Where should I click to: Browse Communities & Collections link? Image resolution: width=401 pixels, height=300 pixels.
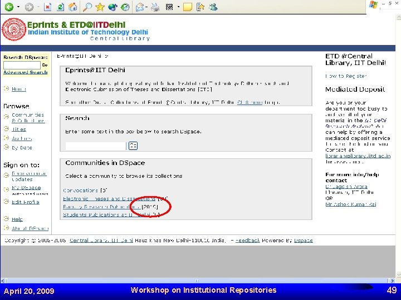coord(28,118)
